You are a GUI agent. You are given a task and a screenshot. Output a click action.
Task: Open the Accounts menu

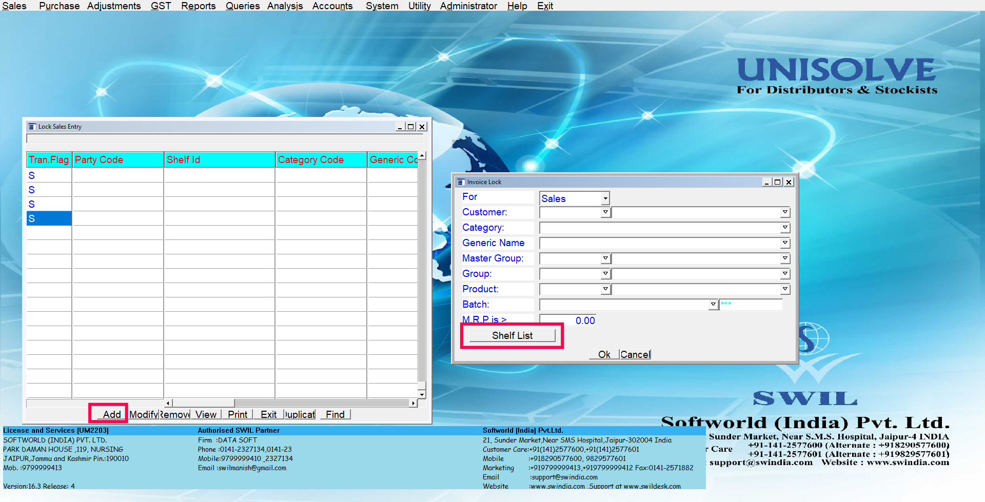click(x=332, y=6)
